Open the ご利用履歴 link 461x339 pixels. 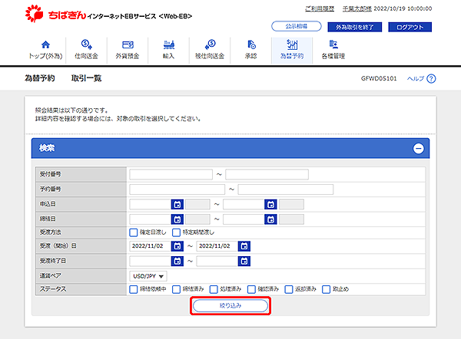tap(320, 8)
